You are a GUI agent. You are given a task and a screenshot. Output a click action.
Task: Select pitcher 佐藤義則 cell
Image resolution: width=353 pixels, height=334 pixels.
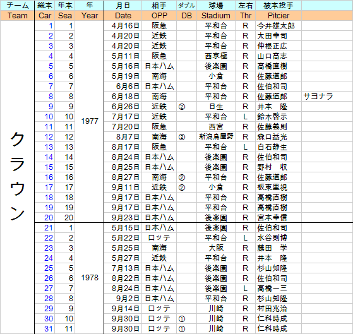coord(278,127)
